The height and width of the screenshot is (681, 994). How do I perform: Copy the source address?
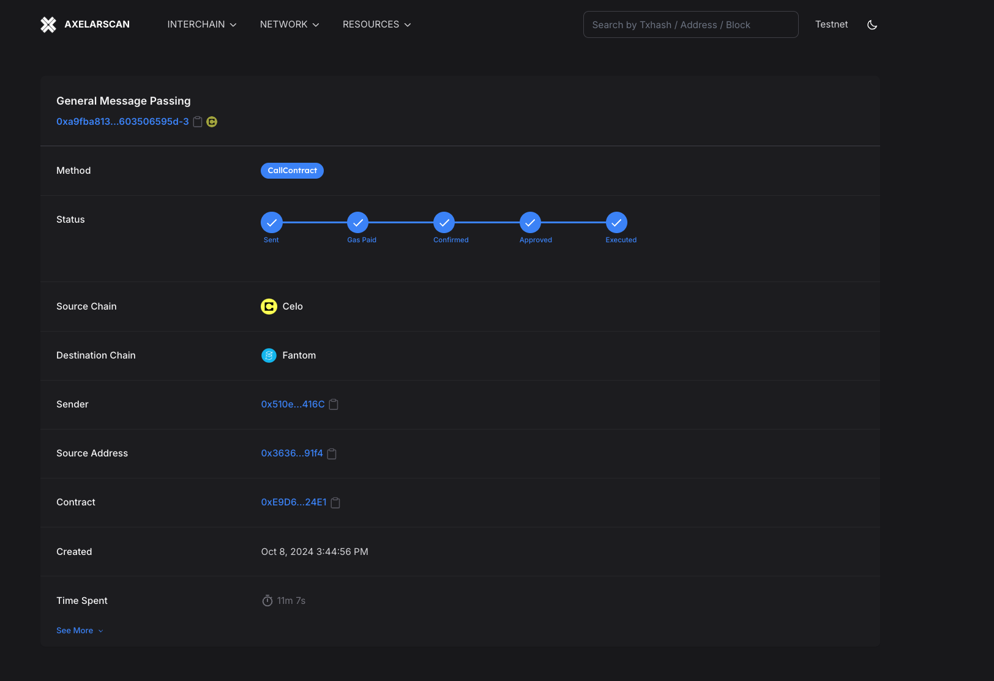pos(332,453)
